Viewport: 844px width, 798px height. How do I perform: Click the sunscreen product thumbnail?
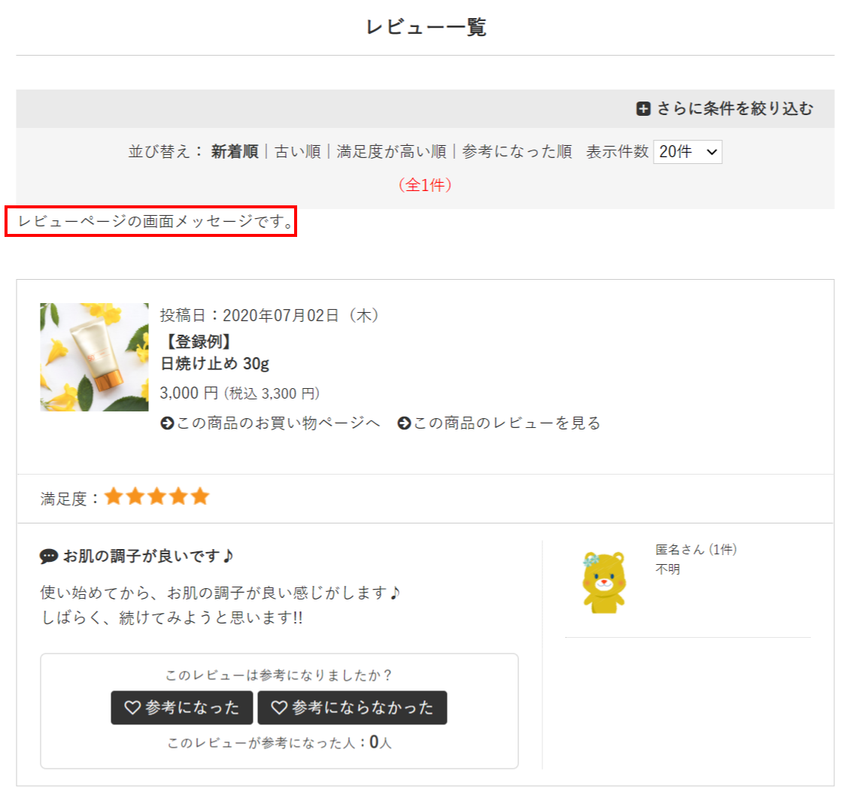(x=94, y=357)
